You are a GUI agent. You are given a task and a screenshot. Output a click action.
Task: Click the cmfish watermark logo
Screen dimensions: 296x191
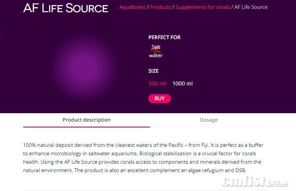point(256,182)
